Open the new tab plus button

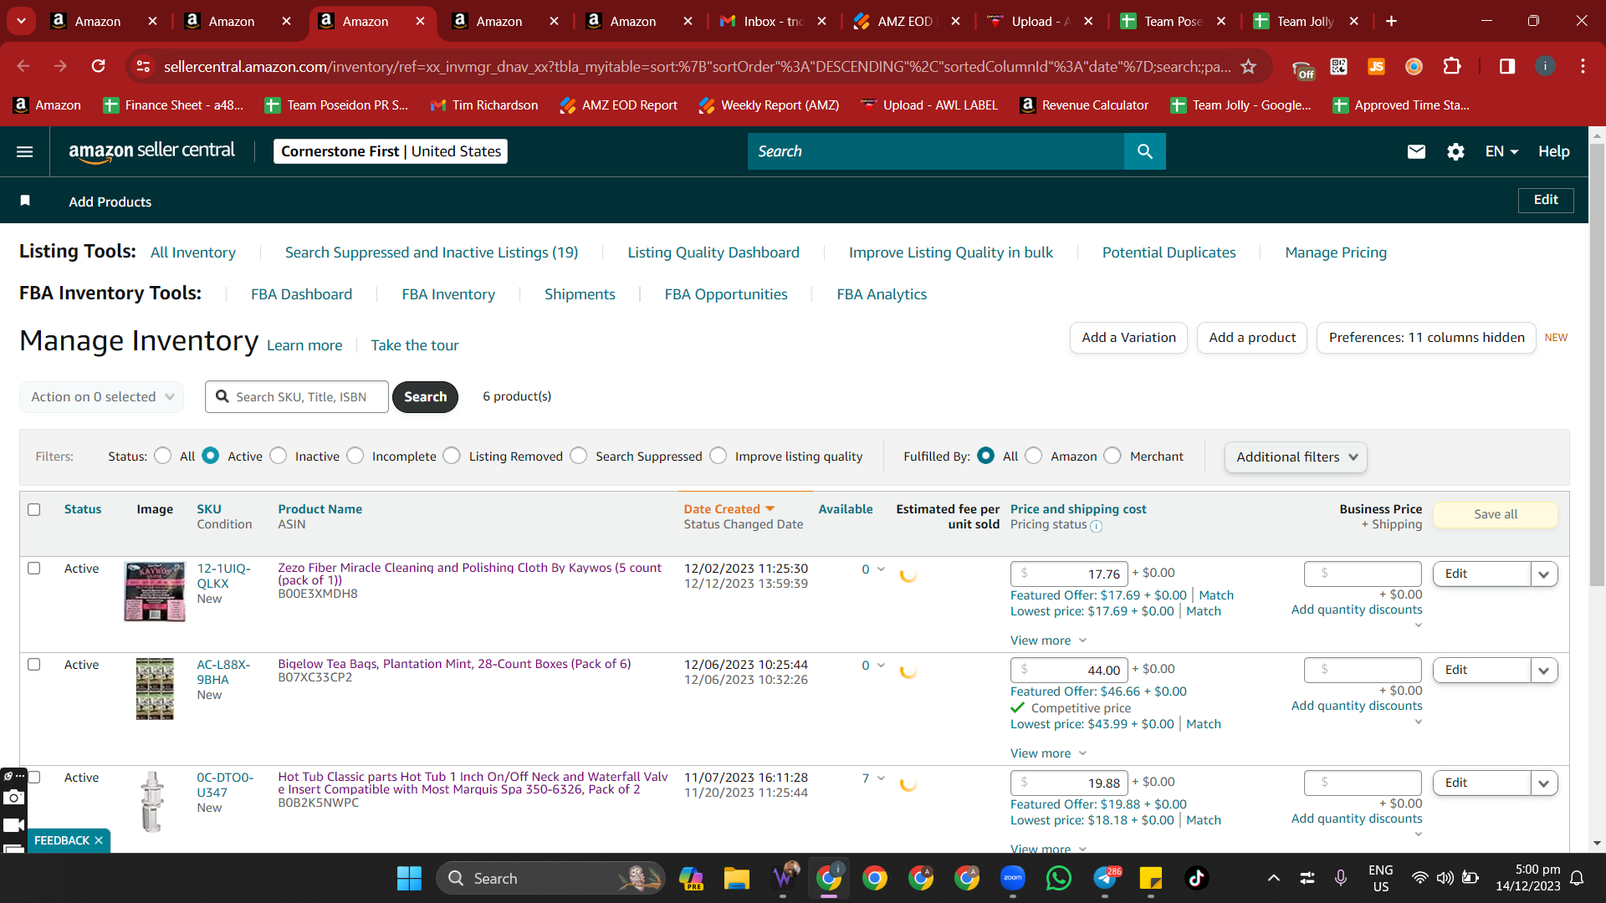(x=1391, y=21)
